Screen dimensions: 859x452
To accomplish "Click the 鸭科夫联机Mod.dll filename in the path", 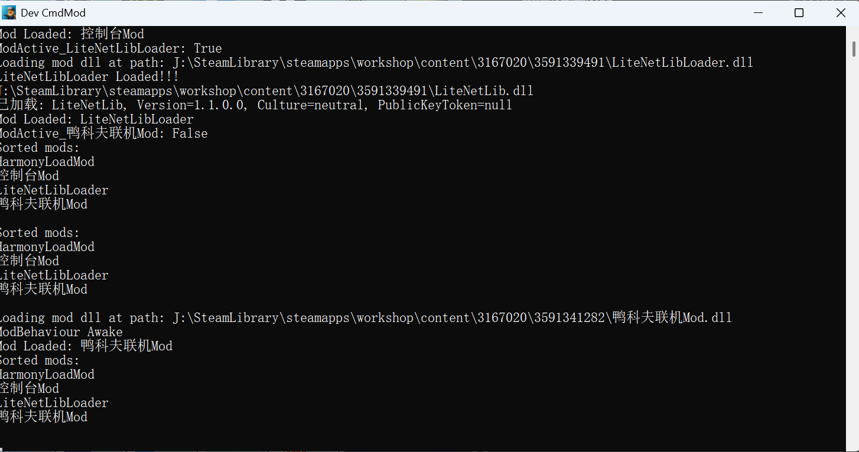I will [x=672, y=318].
